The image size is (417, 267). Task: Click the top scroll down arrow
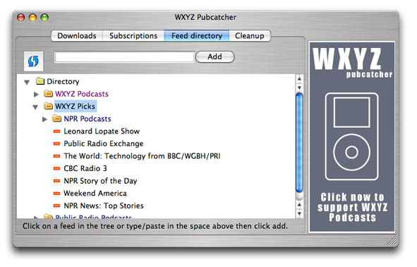(x=299, y=88)
